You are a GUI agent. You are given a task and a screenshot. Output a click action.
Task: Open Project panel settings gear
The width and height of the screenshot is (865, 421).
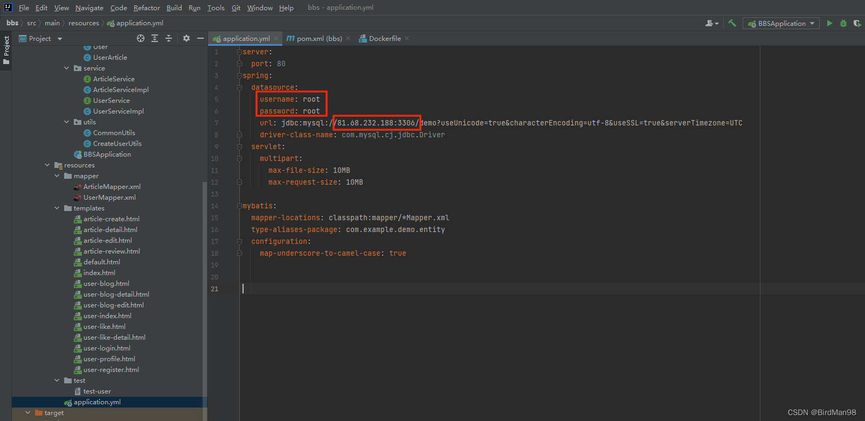(x=186, y=38)
